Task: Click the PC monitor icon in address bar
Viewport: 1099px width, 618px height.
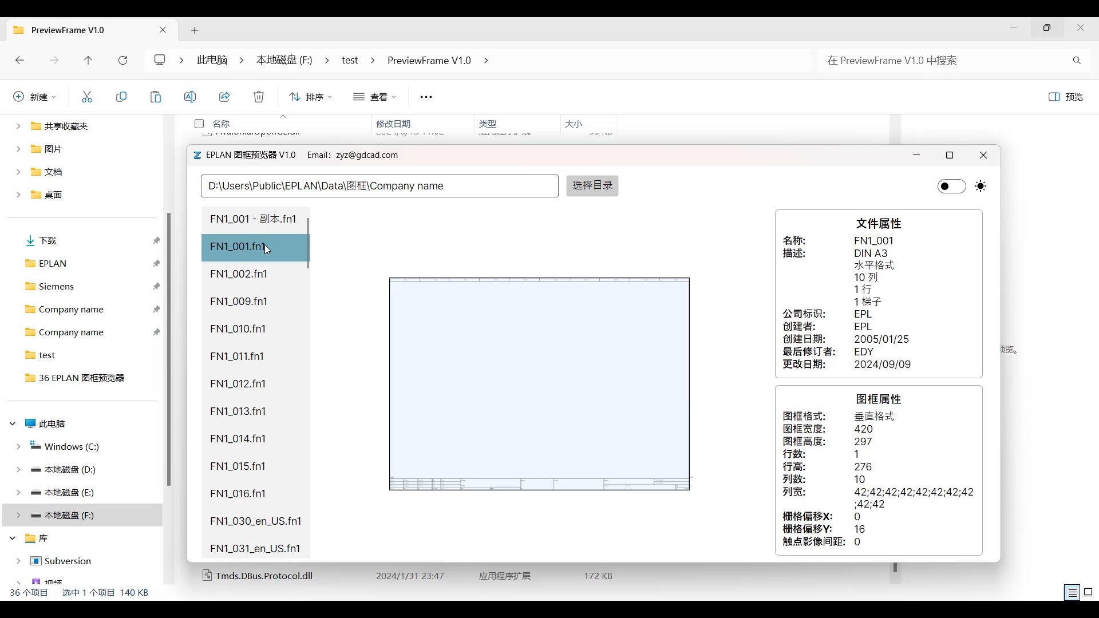Action: (x=160, y=60)
